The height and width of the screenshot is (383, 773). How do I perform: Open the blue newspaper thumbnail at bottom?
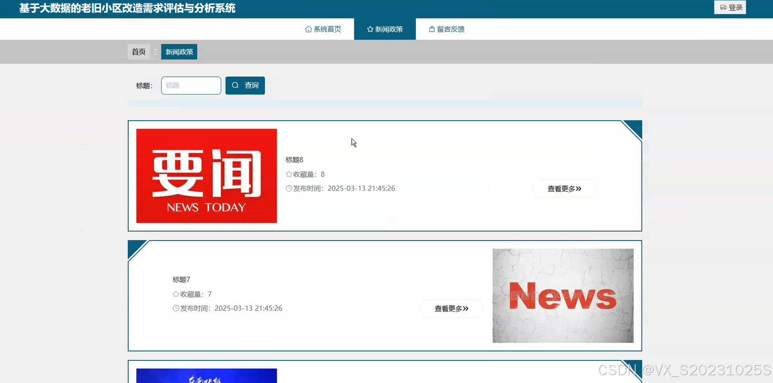pyautogui.click(x=206, y=376)
